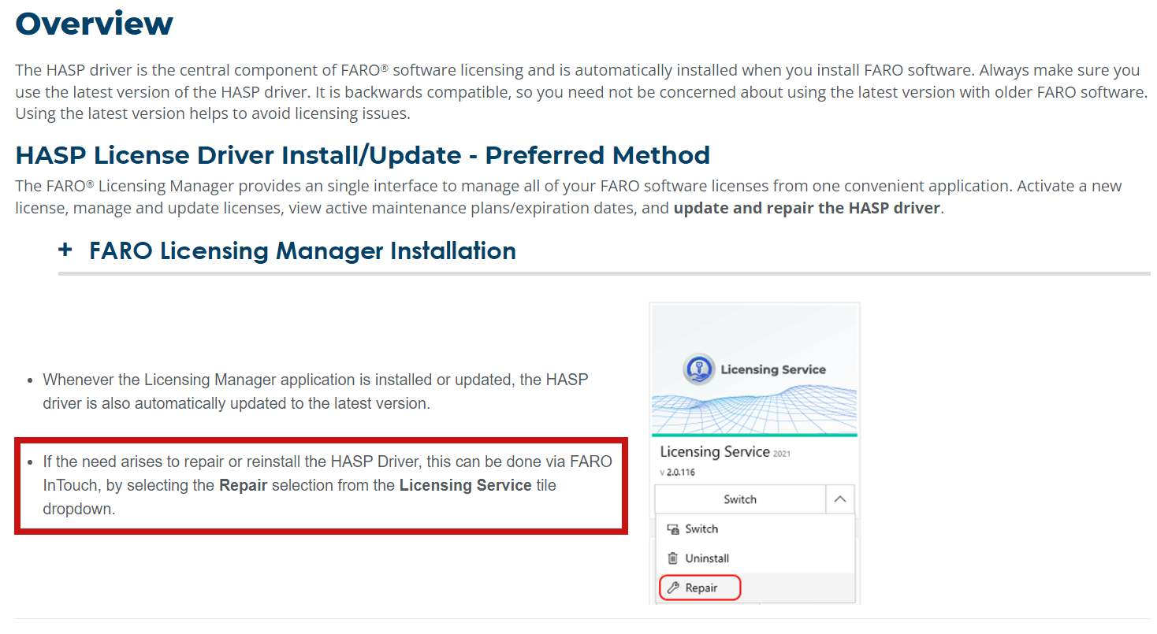Click the Licensing Service key logo icon
The height and width of the screenshot is (634, 1157).
[x=698, y=369]
